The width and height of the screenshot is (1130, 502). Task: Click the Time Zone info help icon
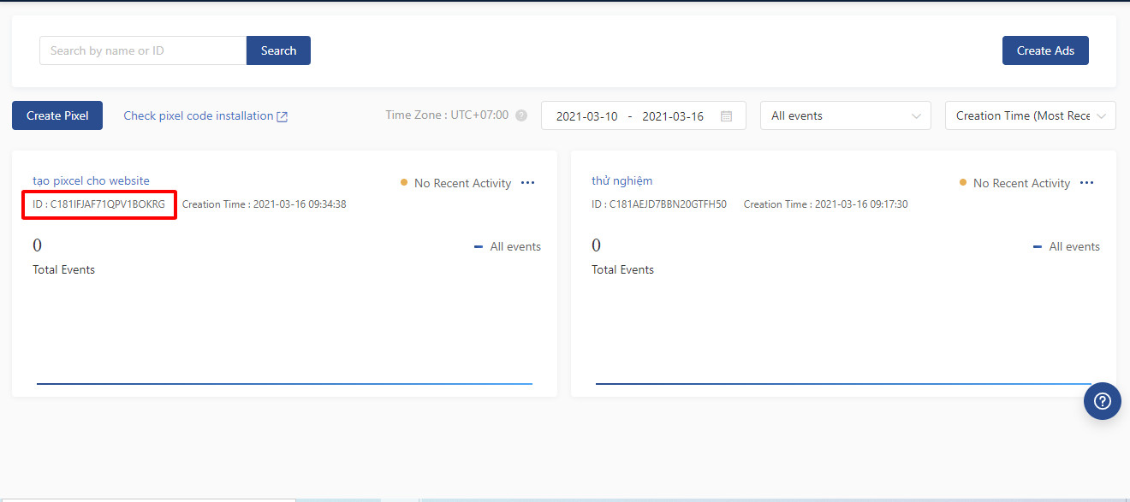[521, 115]
